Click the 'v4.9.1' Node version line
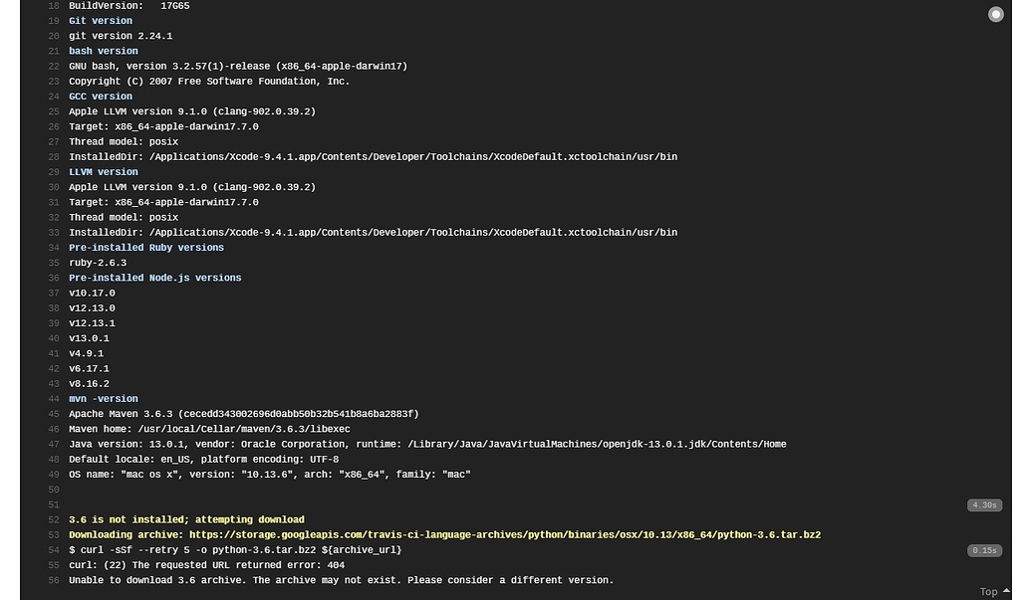 (x=86, y=353)
